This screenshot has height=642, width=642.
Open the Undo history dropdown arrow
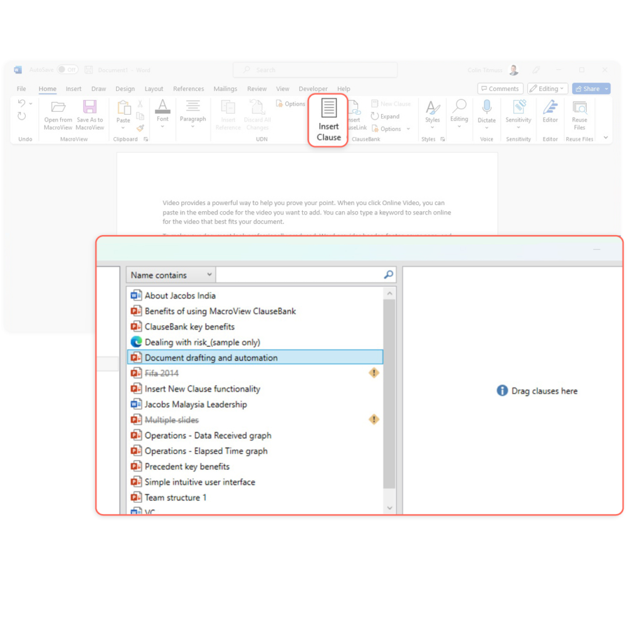coord(31,103)
